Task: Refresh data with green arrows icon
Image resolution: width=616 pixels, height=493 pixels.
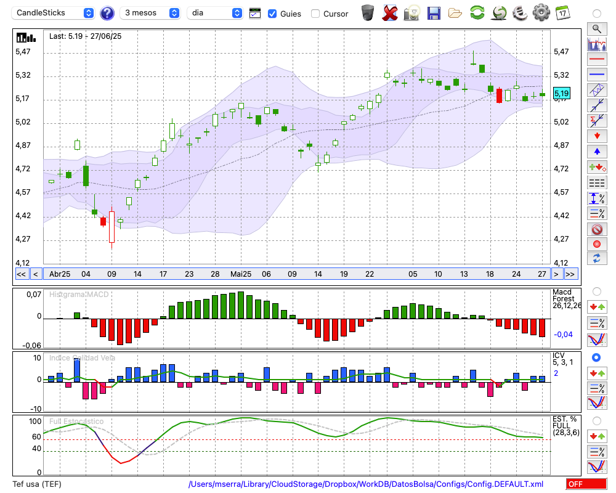Action: click(x=477, y=13)
